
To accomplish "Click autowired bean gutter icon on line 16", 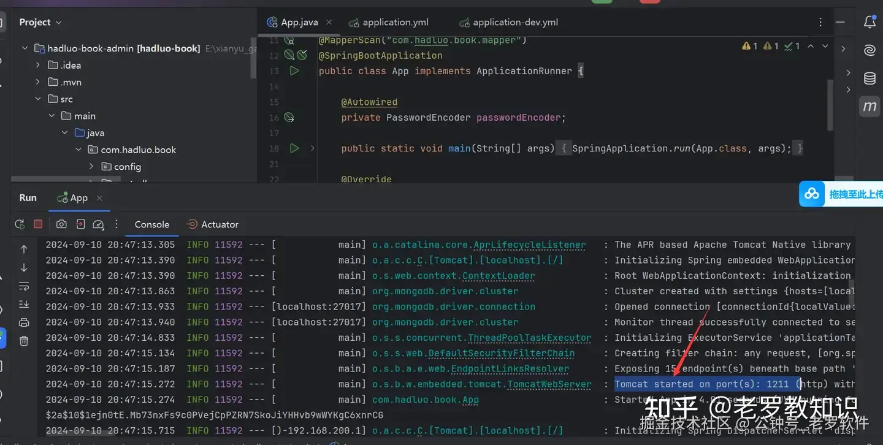I will point(289,117).
